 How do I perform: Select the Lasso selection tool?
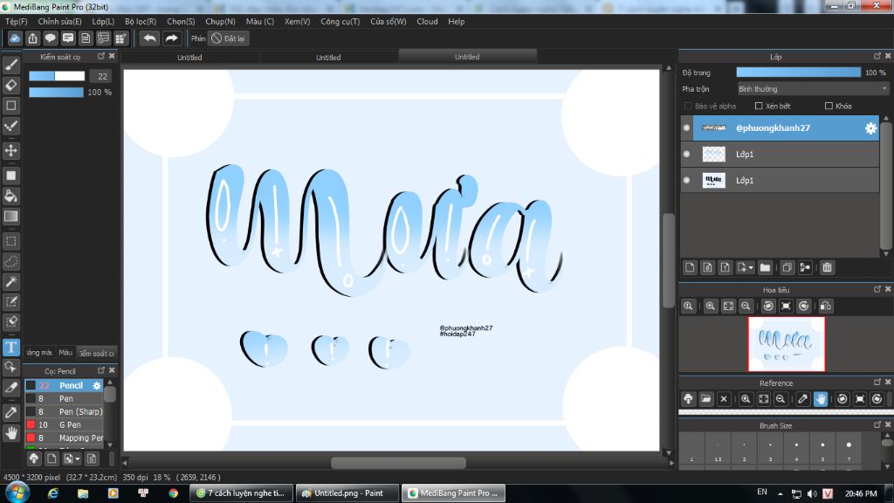coord(10,261)
